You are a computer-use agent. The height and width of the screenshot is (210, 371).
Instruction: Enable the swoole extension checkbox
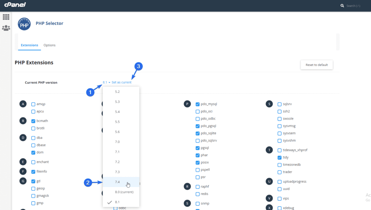pos(280,119)
